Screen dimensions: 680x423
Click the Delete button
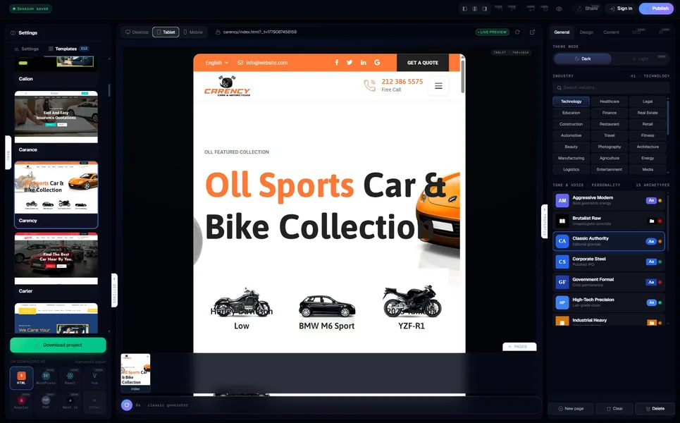(655, 409)
